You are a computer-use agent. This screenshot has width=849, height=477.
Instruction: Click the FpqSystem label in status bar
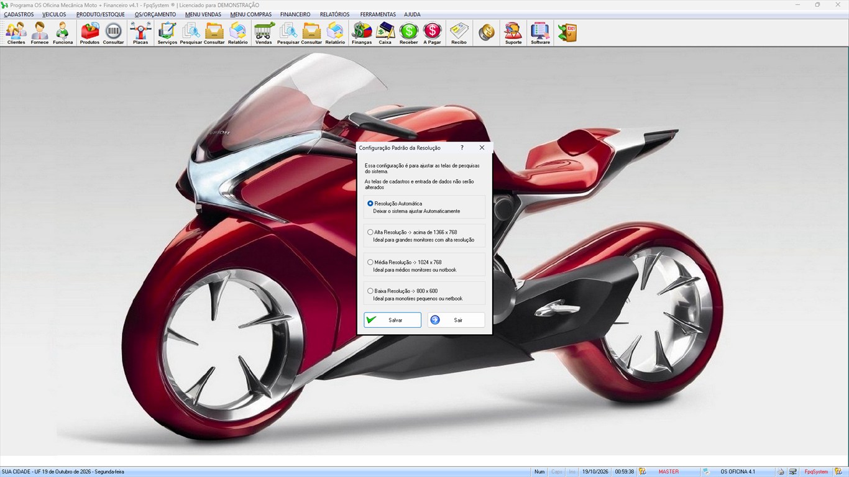(817, 472)
